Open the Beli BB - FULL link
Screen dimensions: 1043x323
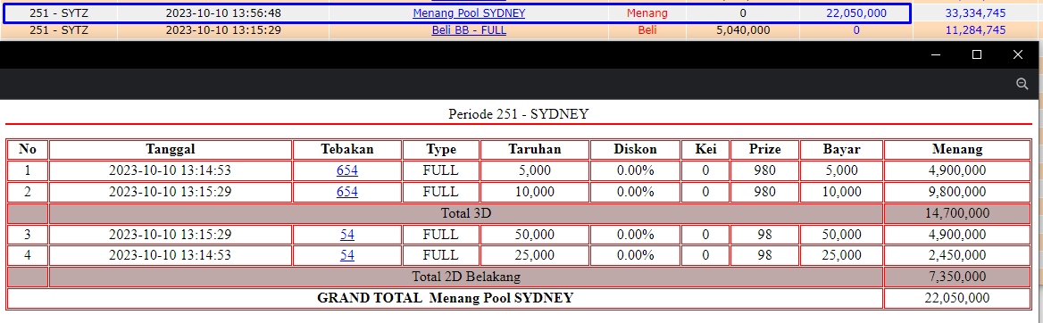[469, 30]
